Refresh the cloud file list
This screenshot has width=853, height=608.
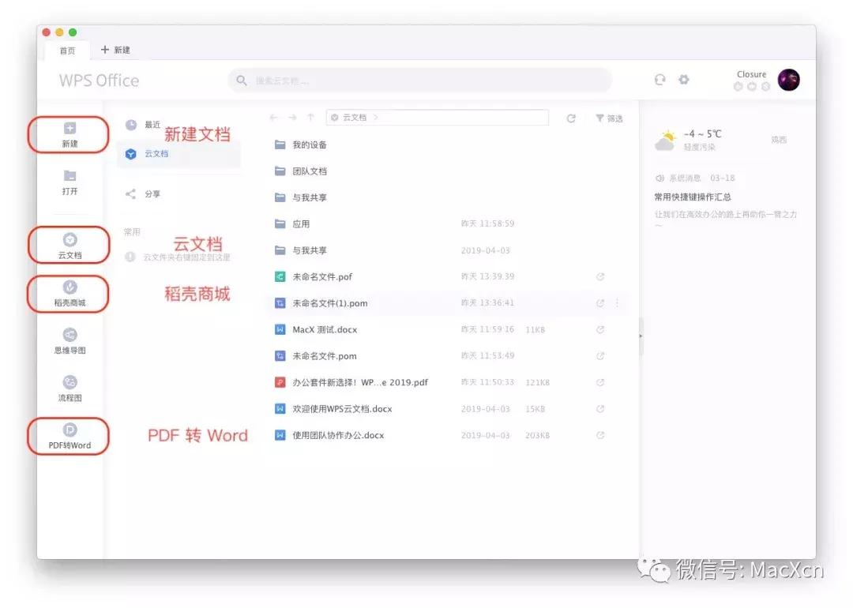coord(571,117)
